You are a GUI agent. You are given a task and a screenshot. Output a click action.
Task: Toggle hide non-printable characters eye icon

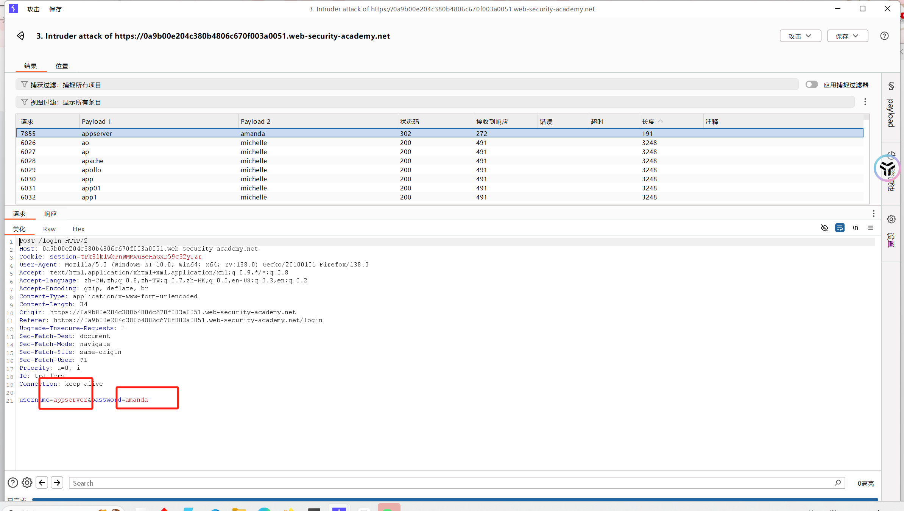(824, 228)
